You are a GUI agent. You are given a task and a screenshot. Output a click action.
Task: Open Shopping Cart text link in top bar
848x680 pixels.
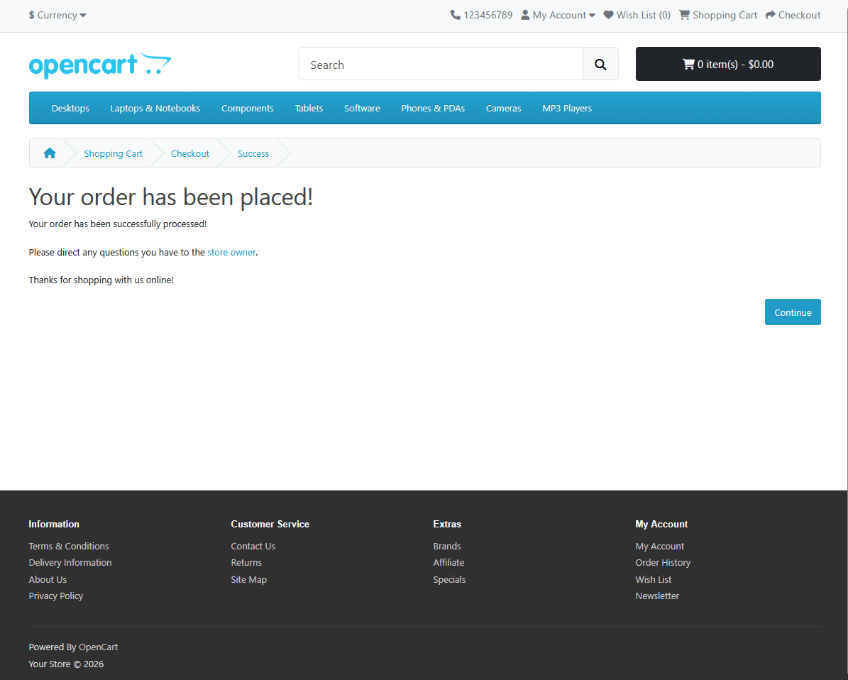pos(725,15)
